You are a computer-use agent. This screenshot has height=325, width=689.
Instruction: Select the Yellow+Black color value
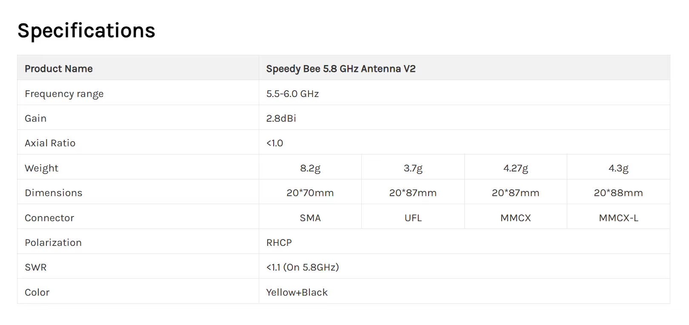[x=297, y=292]
